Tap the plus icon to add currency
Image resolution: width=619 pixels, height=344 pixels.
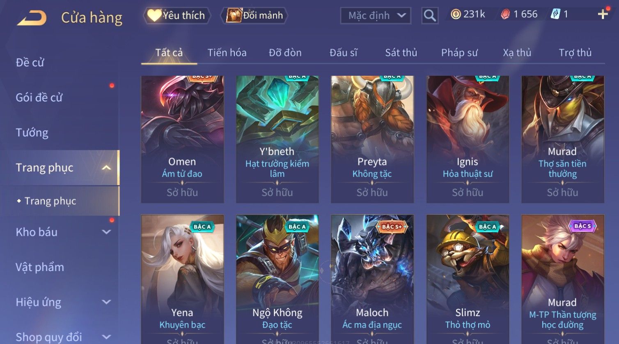pos(603,14)
